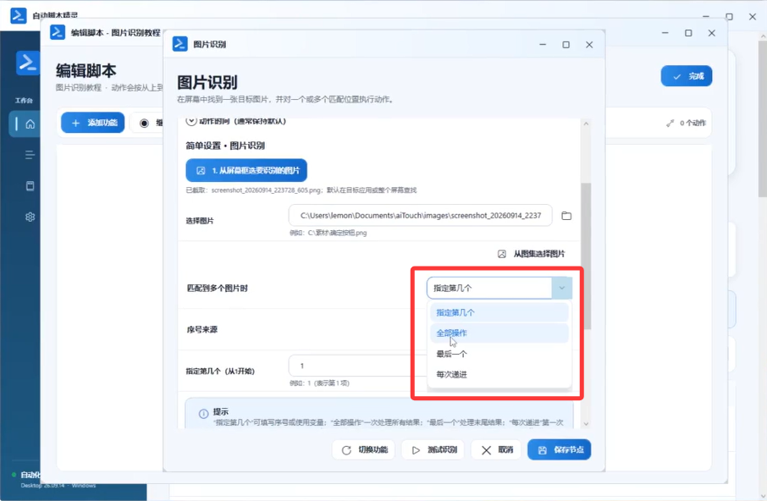The image size is (767, 501).
Task: Select 每次递进 in the dropdown list
Action: [499, 374]
